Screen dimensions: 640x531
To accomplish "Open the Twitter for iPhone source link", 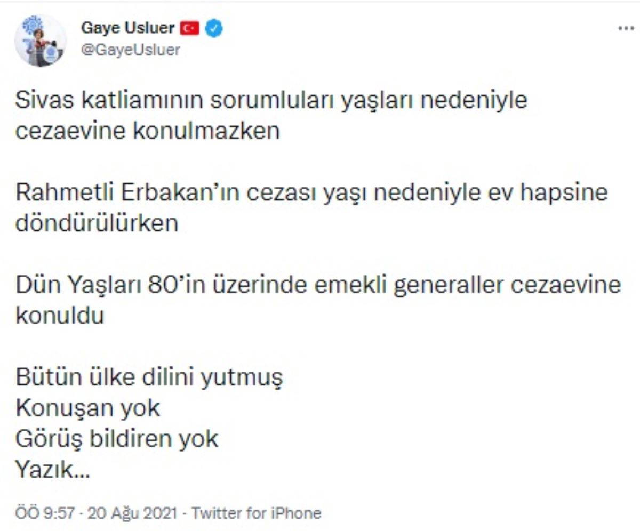I will point(256,513).
